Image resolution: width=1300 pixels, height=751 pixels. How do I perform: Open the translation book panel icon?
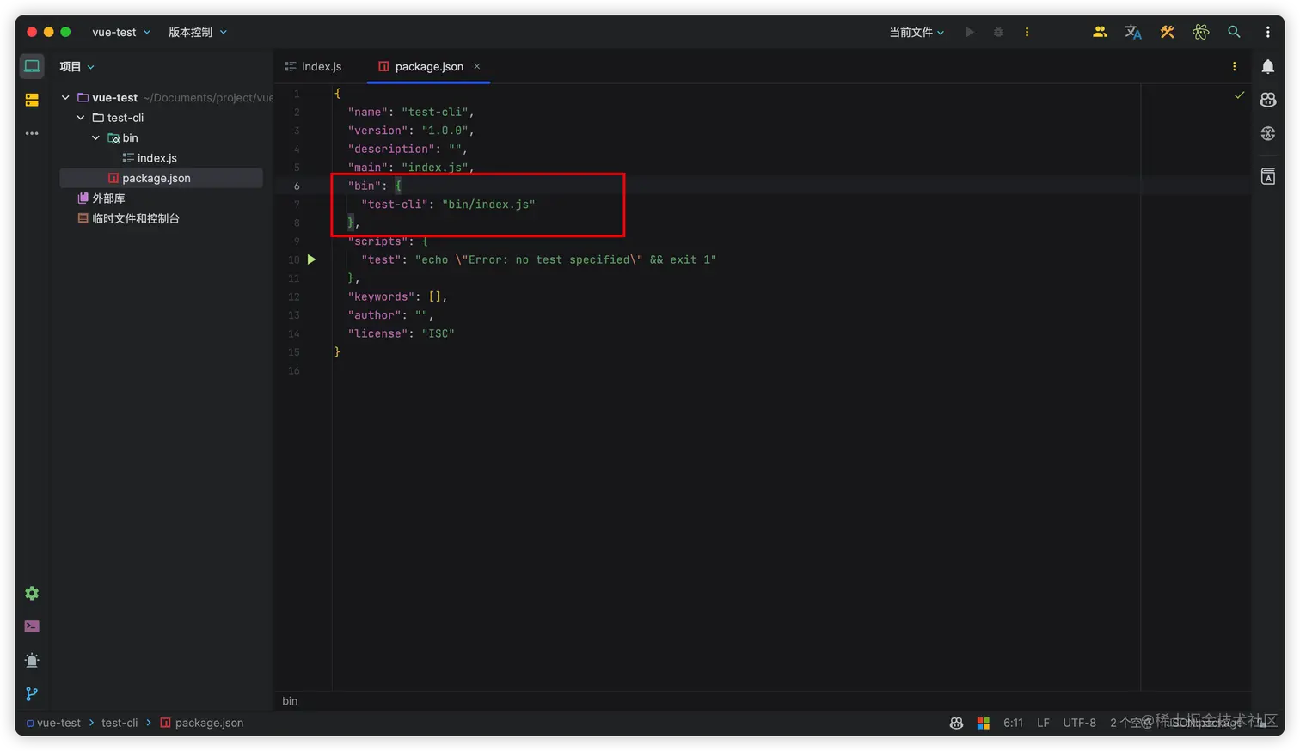(1267, 176)
